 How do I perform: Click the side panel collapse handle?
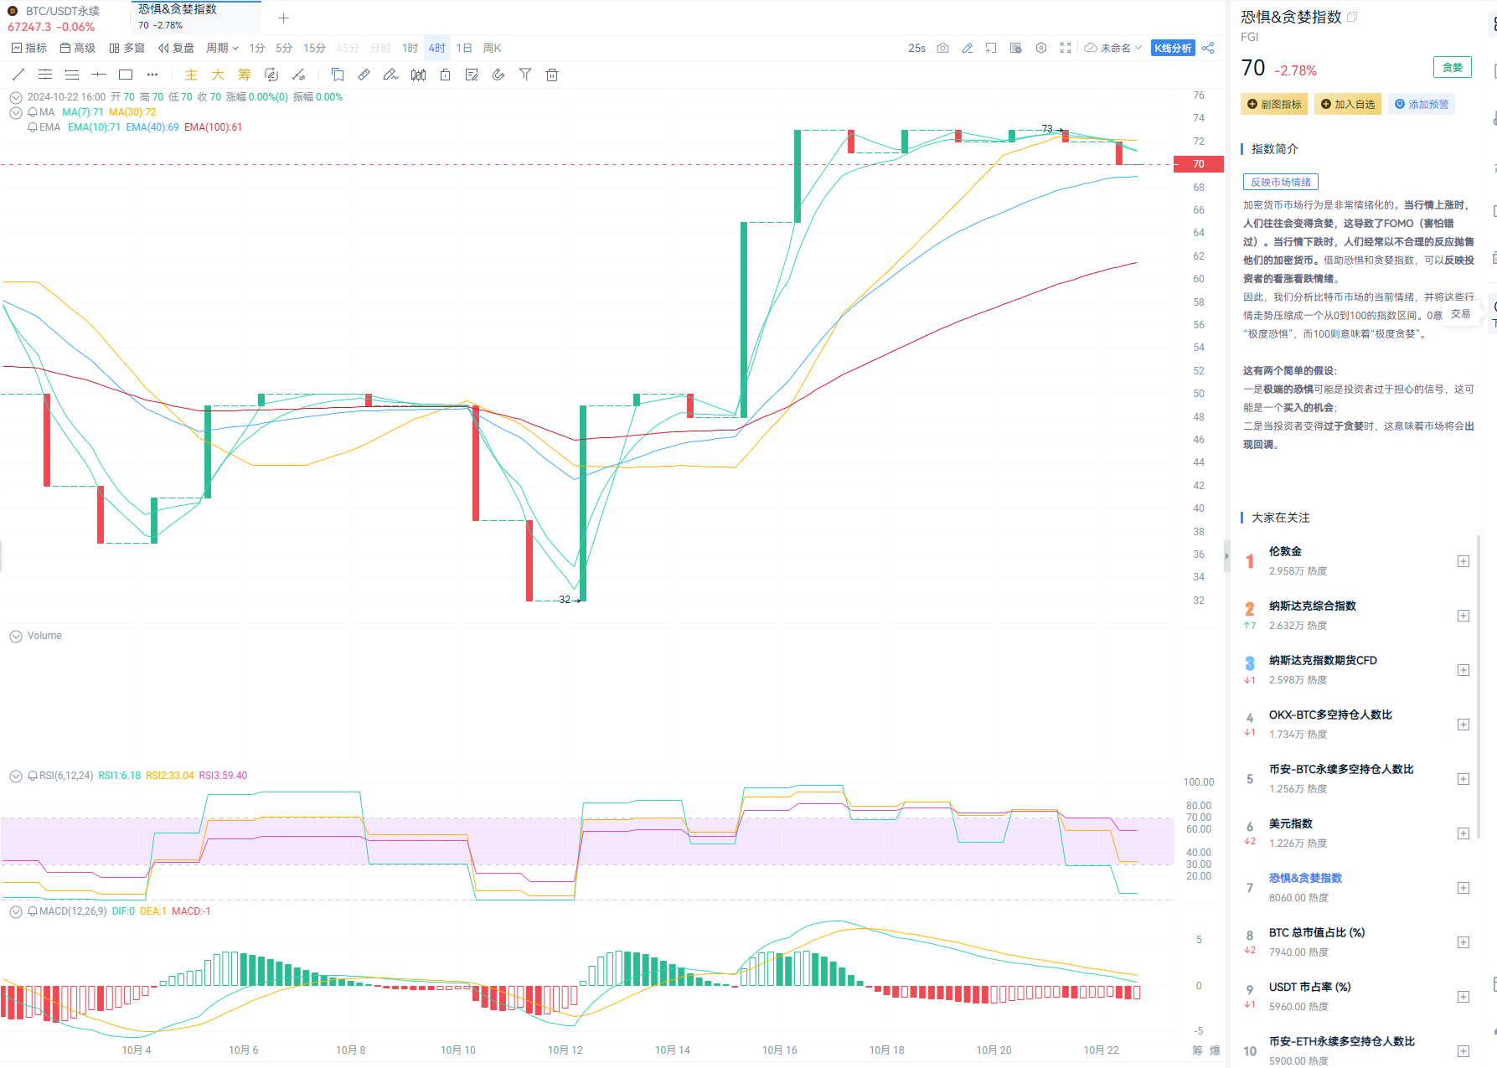(x=1227, y=555)
